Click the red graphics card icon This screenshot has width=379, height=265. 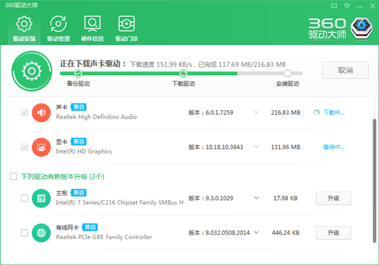41,148
